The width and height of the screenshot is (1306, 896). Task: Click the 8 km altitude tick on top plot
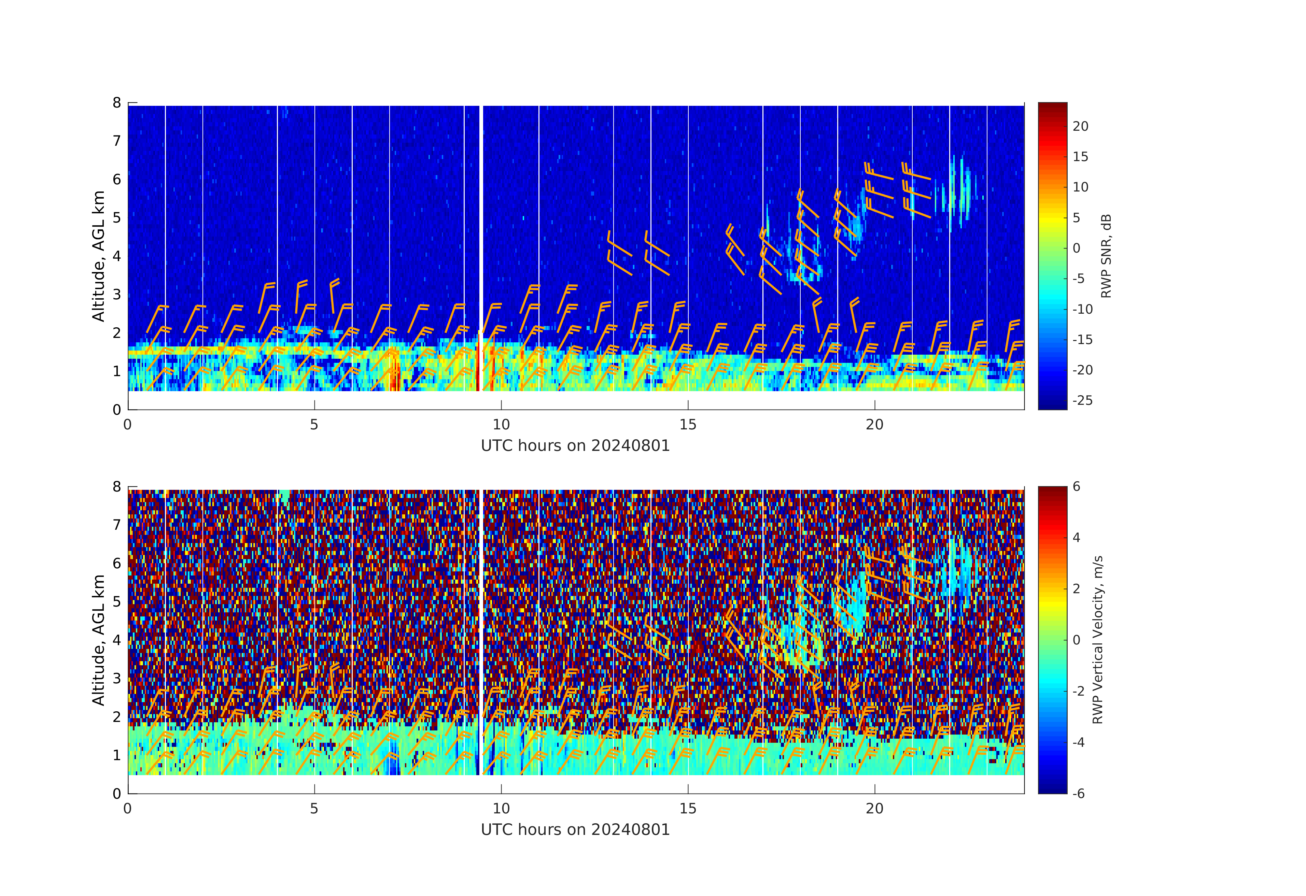(x=116, y=103)
